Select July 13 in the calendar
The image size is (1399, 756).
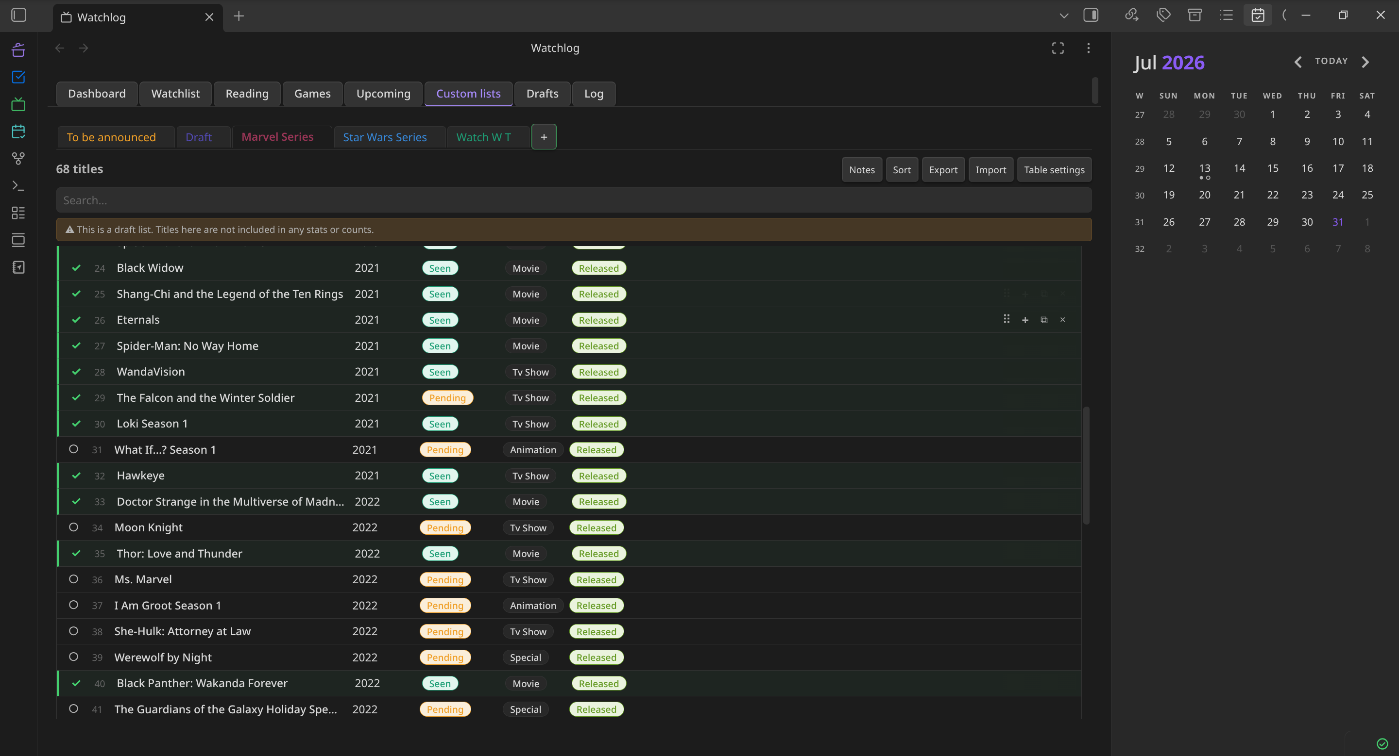tap(1205, 168)
